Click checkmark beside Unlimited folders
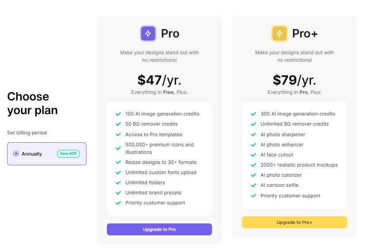The image size is (367, 249). (118, 182)
